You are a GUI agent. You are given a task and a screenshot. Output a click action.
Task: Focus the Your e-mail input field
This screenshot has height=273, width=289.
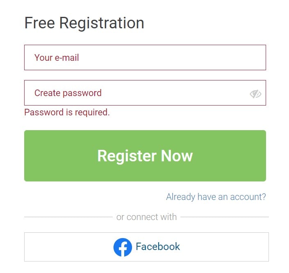(145, 57)
